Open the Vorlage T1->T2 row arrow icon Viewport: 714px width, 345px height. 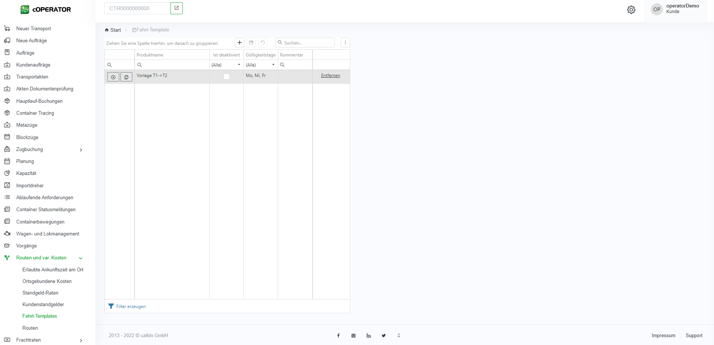pyautogui.click(x=113, y=77)
